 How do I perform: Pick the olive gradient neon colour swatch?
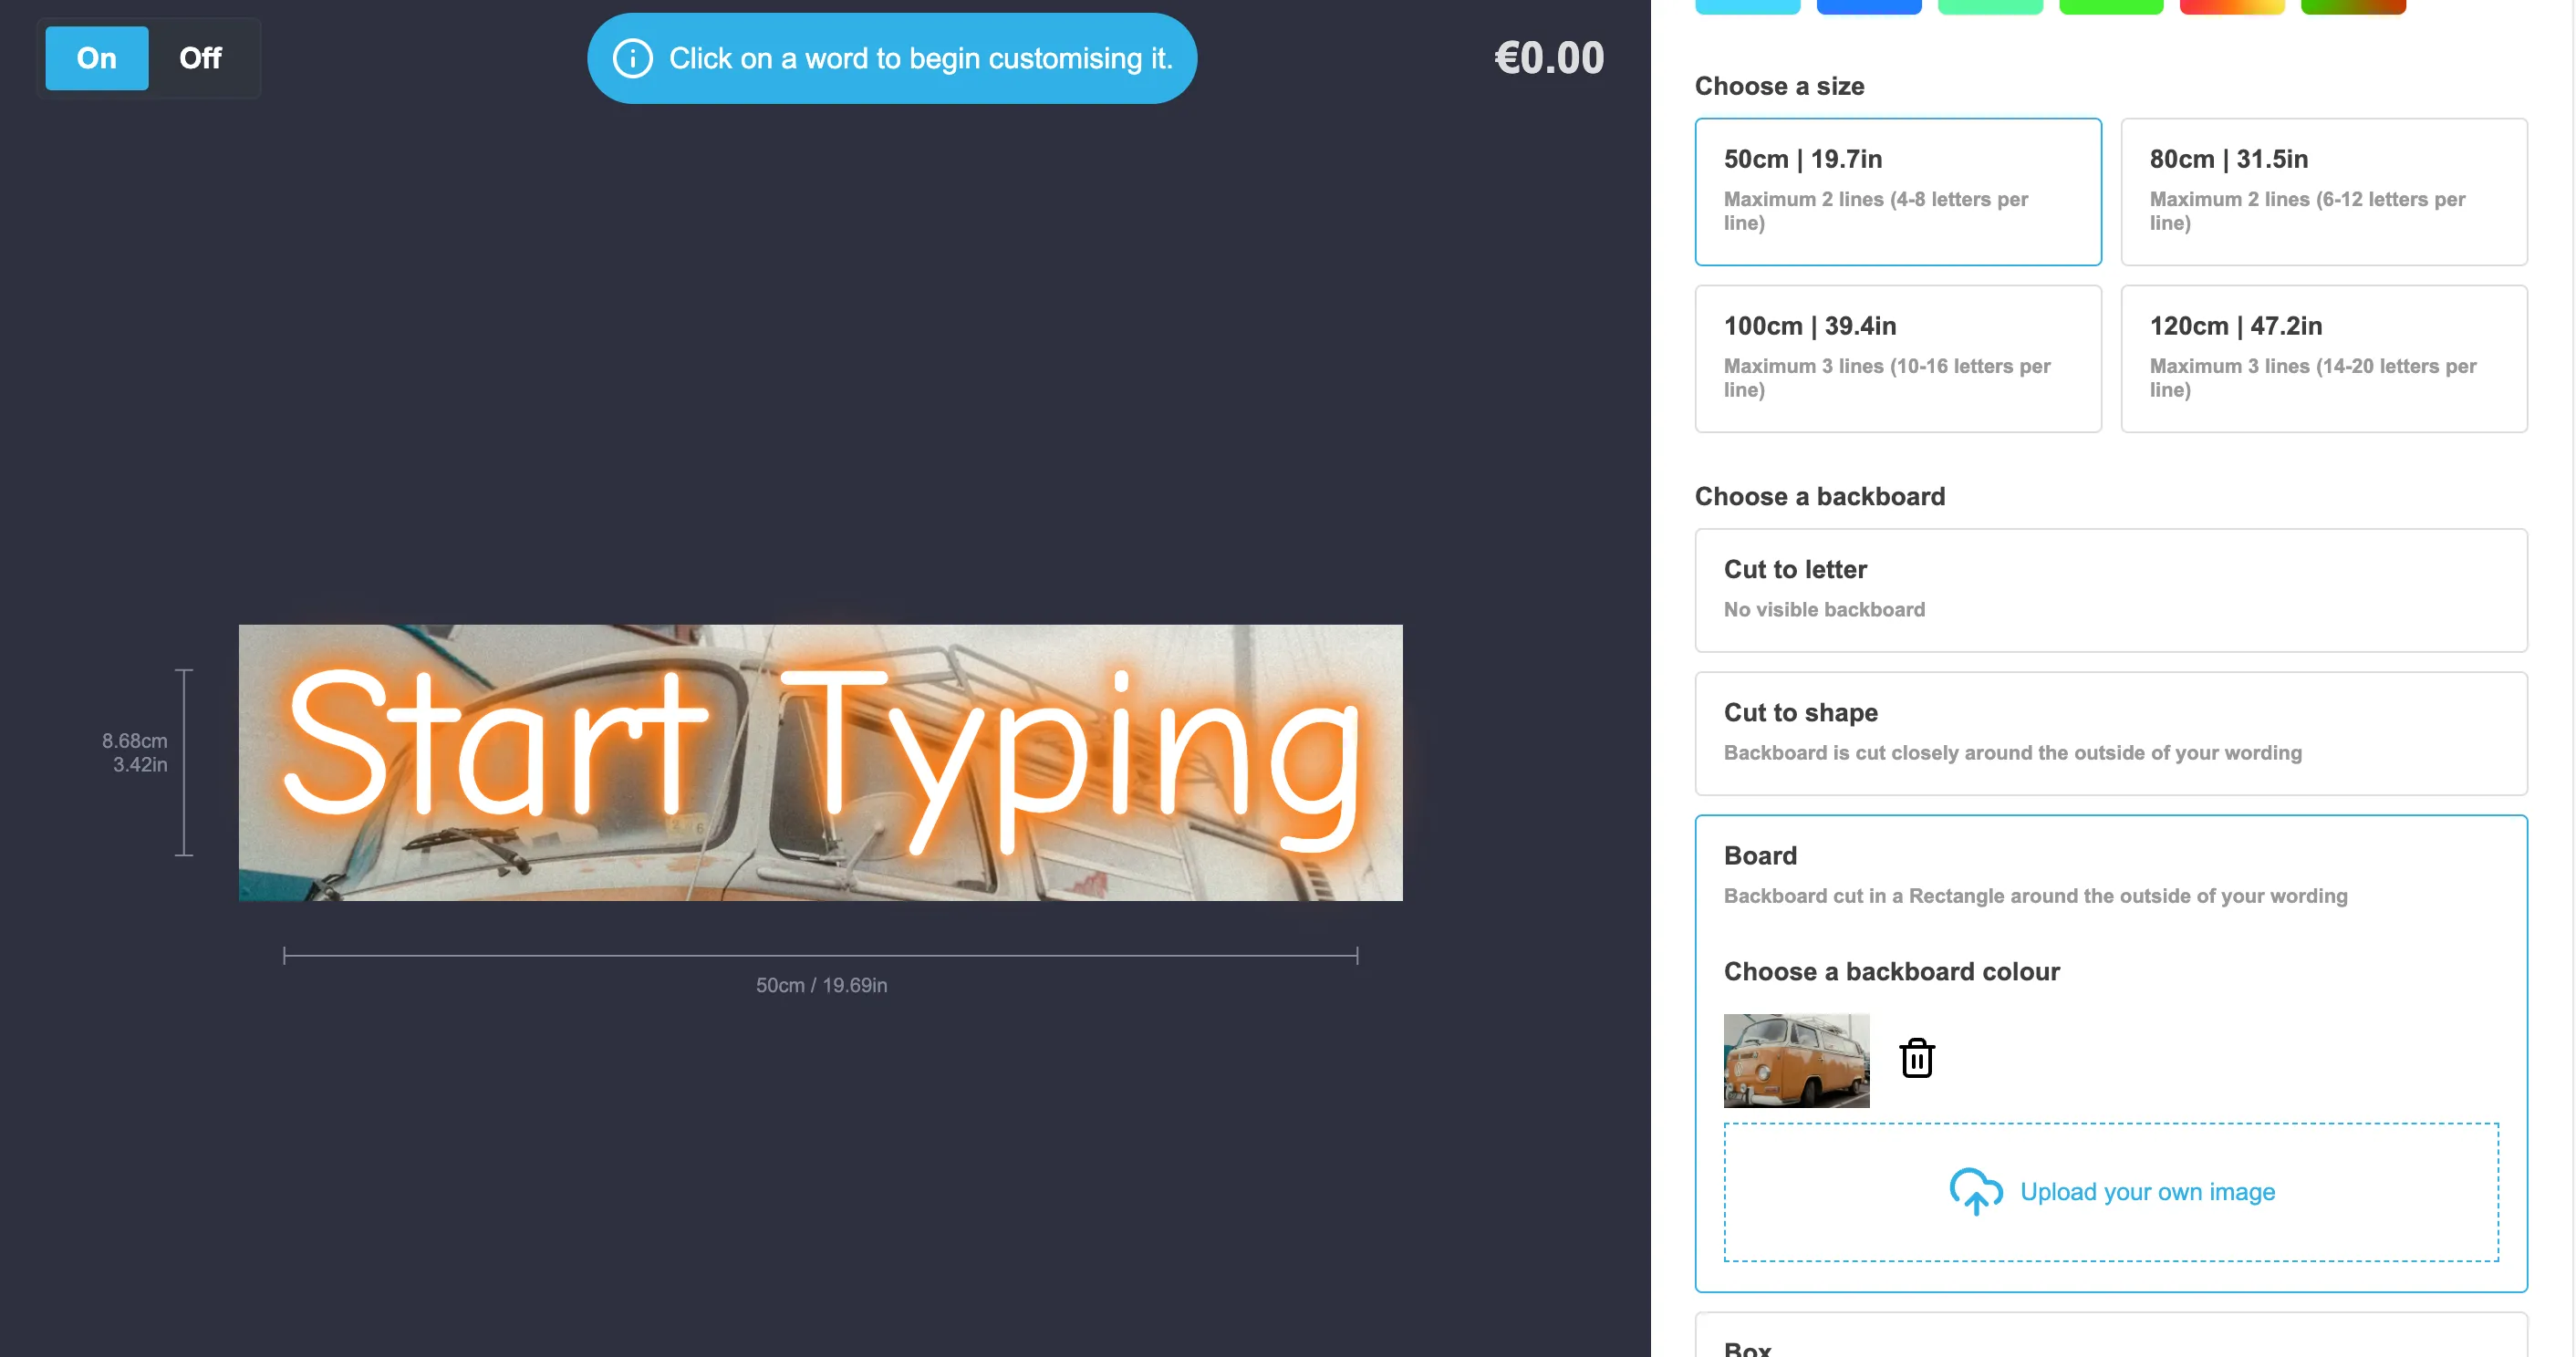pyautogui.click(x=2352, y=5)
